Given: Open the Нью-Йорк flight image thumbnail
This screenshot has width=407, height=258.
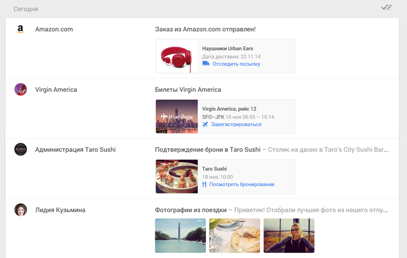Looking at the screenshot, I should (x=177, y=116).
